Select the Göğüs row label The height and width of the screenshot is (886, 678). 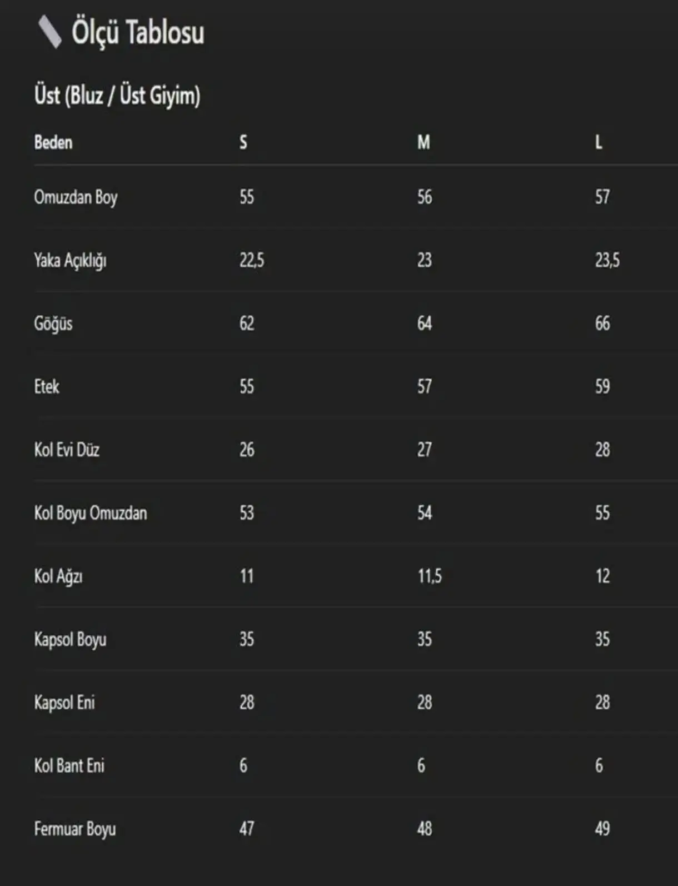click(x=53, y=324)
